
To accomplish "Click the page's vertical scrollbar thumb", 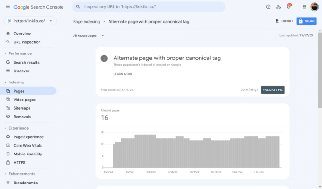I will coord(320,70).
